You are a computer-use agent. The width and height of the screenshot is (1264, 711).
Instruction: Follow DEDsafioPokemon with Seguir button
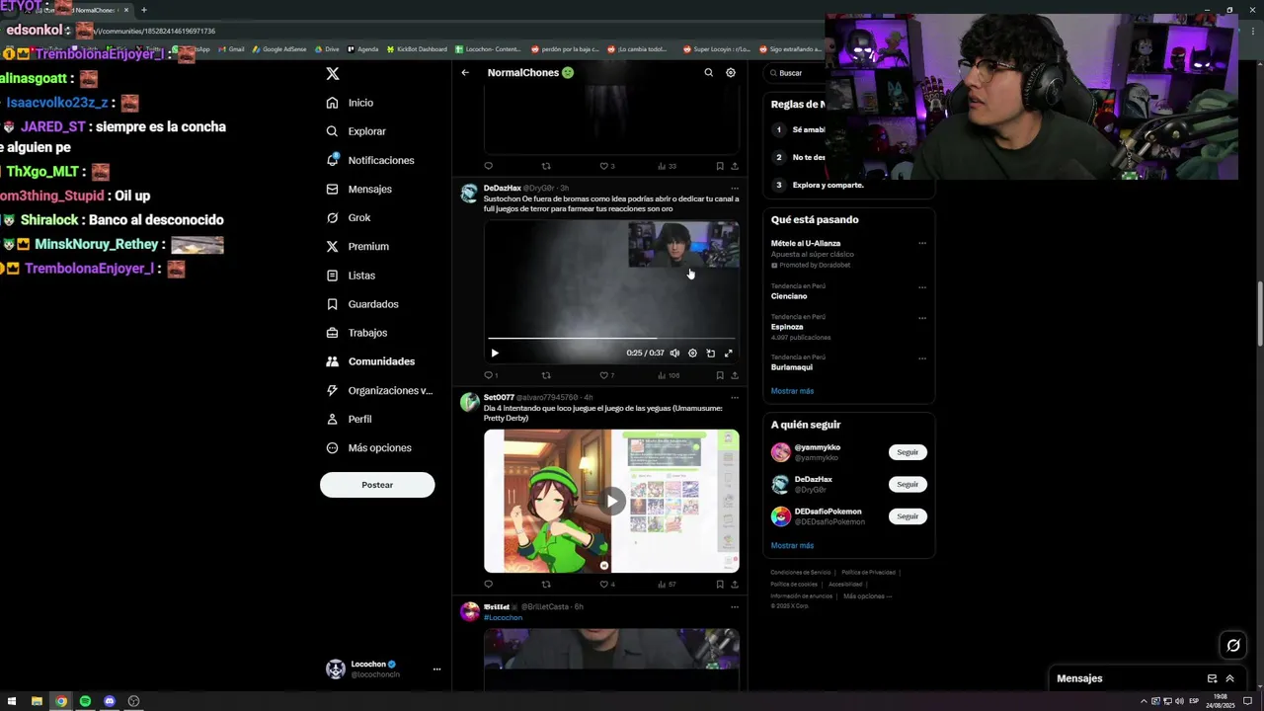908,516
